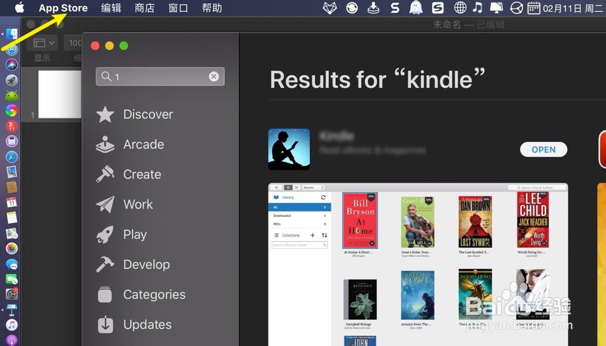Launch Safari from the Dock

(12, 156)
